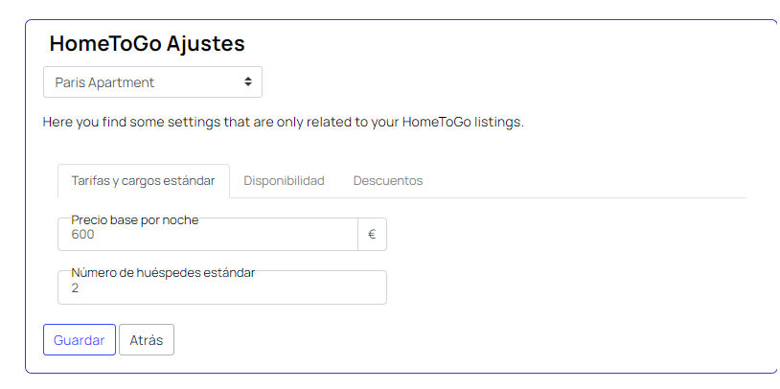Click the euro currency symbol addon
780x389 pixels.
(x=372, y=235)
